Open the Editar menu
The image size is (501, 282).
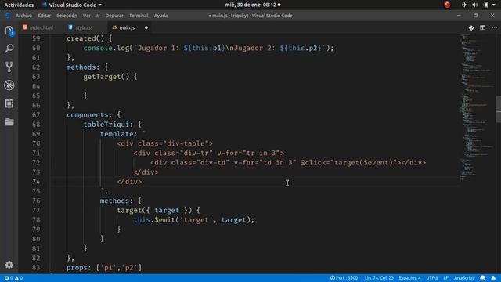click(x=44, y=16)
